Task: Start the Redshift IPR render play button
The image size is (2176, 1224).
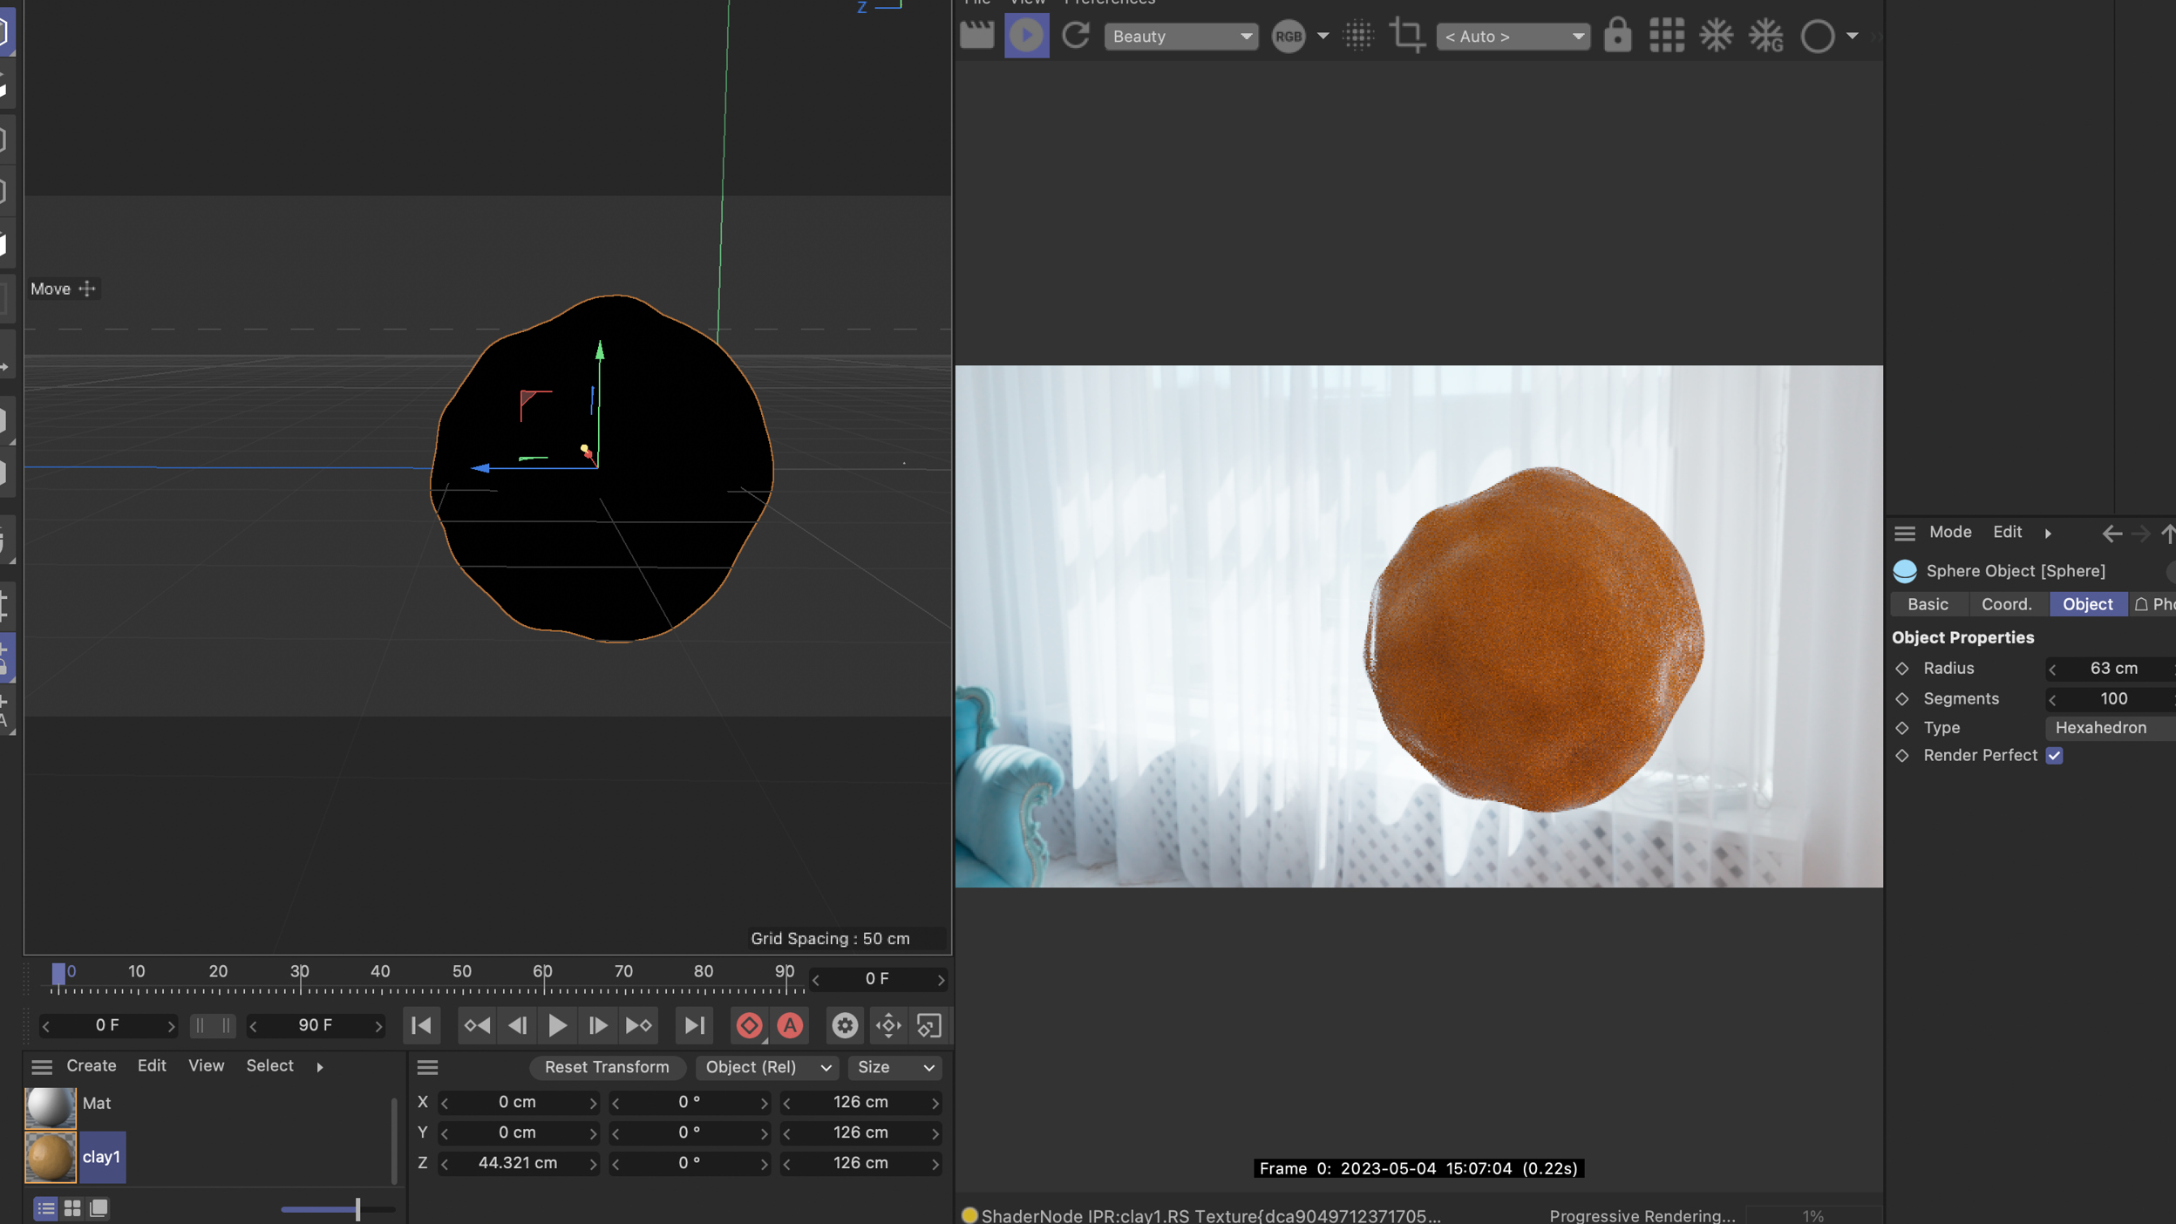Action: pyautogui.click(x=1026, y=36)
